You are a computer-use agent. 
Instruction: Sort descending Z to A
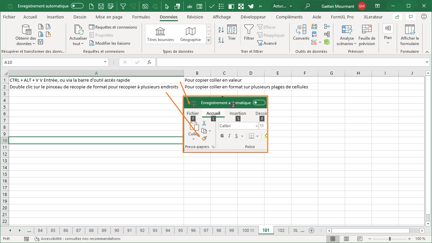(221, 40)
